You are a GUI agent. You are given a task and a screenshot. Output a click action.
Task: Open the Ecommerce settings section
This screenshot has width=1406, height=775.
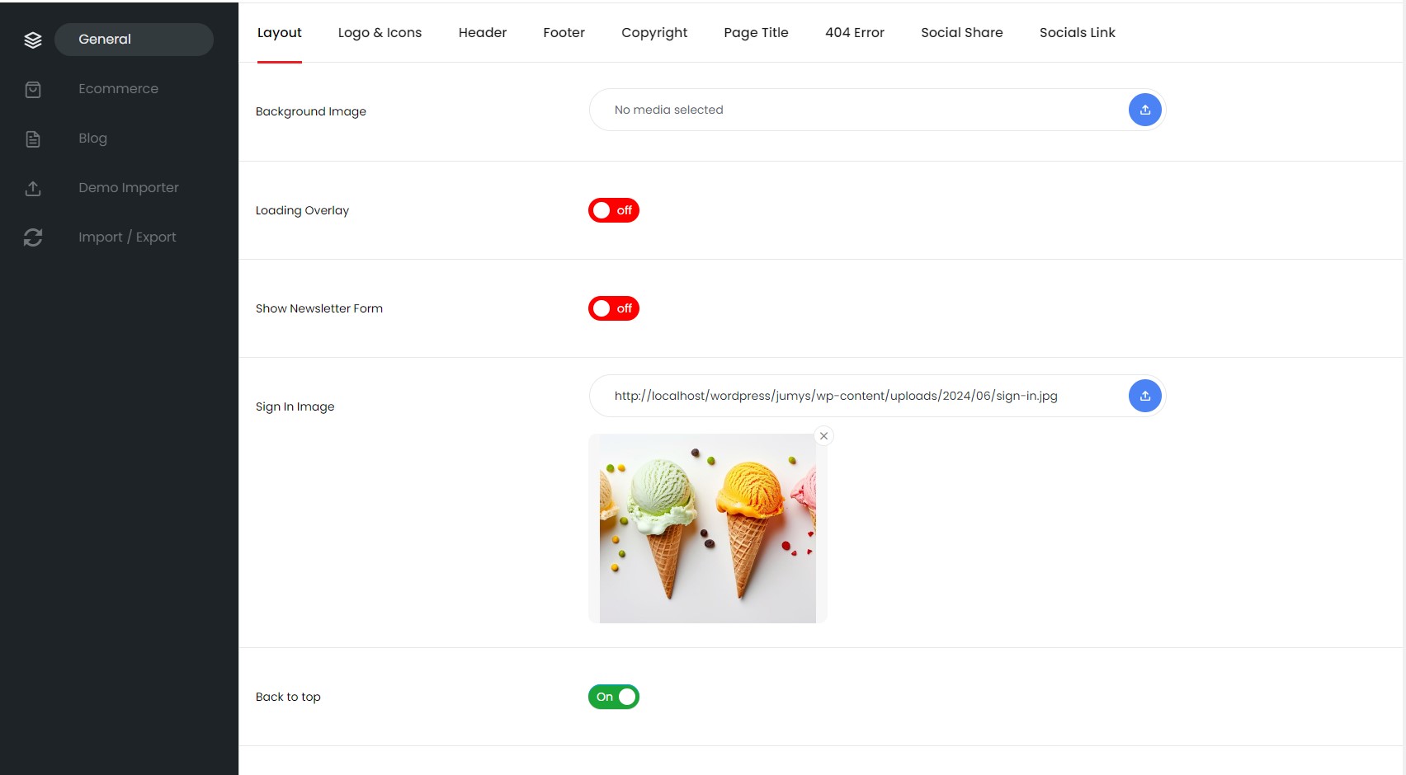(x=118, y=89)
